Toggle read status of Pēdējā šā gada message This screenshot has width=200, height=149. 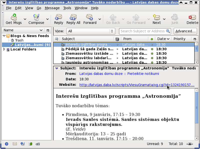[152, 49]
